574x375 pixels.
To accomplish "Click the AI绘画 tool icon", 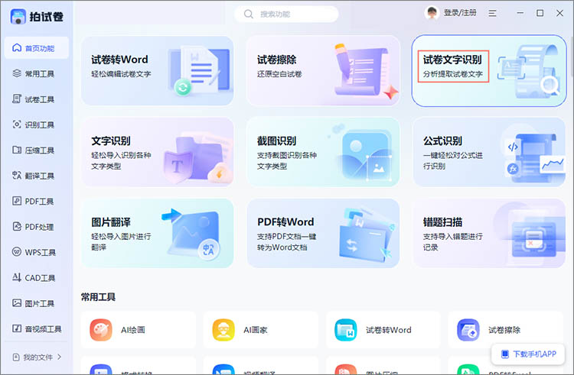I will coord(101,330).
